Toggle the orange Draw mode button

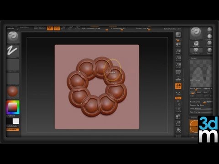[57, 28]
